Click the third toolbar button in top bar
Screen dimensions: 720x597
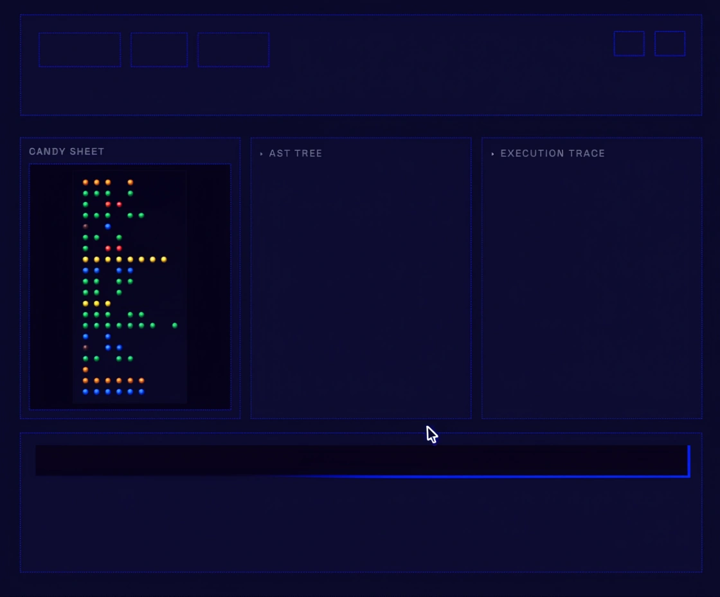pyautogui.click(x=233, y=50)
